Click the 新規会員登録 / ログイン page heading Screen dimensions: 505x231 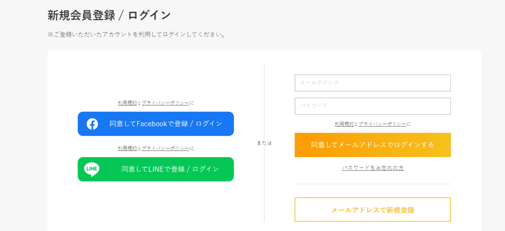109,15
